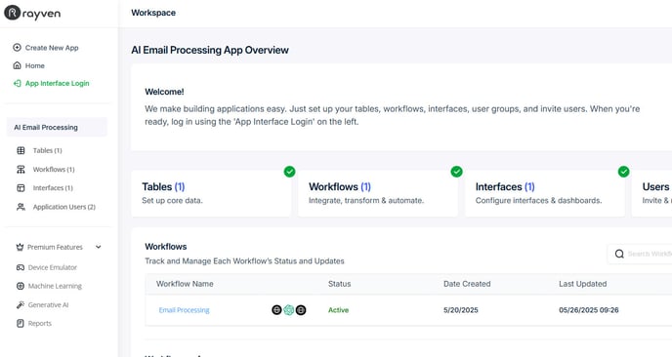
Task: Click the green checkmark on Tables card
Action: click(290, 172)
